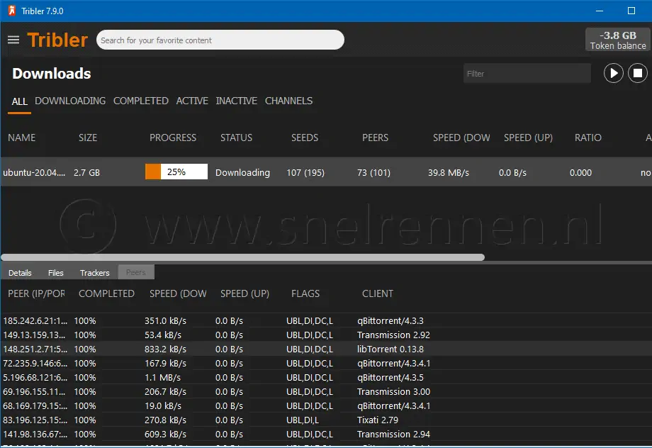Click the 833.2 kB/s peer speed
The height and width of the screenshot is (448, 652).
[165, 349]
